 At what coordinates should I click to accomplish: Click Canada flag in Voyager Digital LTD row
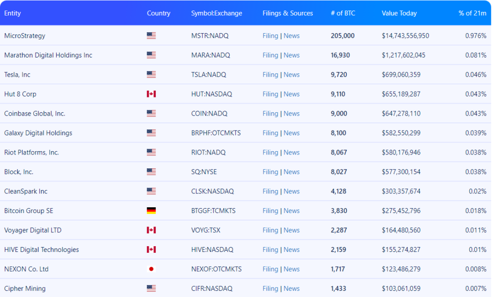tap(151, 230)
